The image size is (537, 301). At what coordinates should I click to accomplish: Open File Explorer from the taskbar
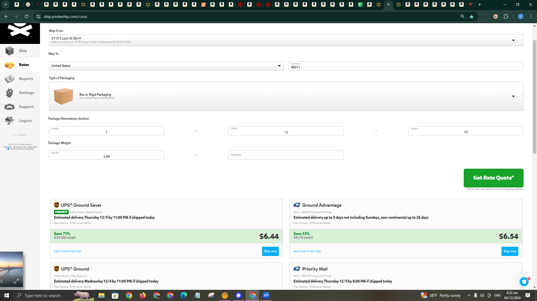[x=101, y=295]
